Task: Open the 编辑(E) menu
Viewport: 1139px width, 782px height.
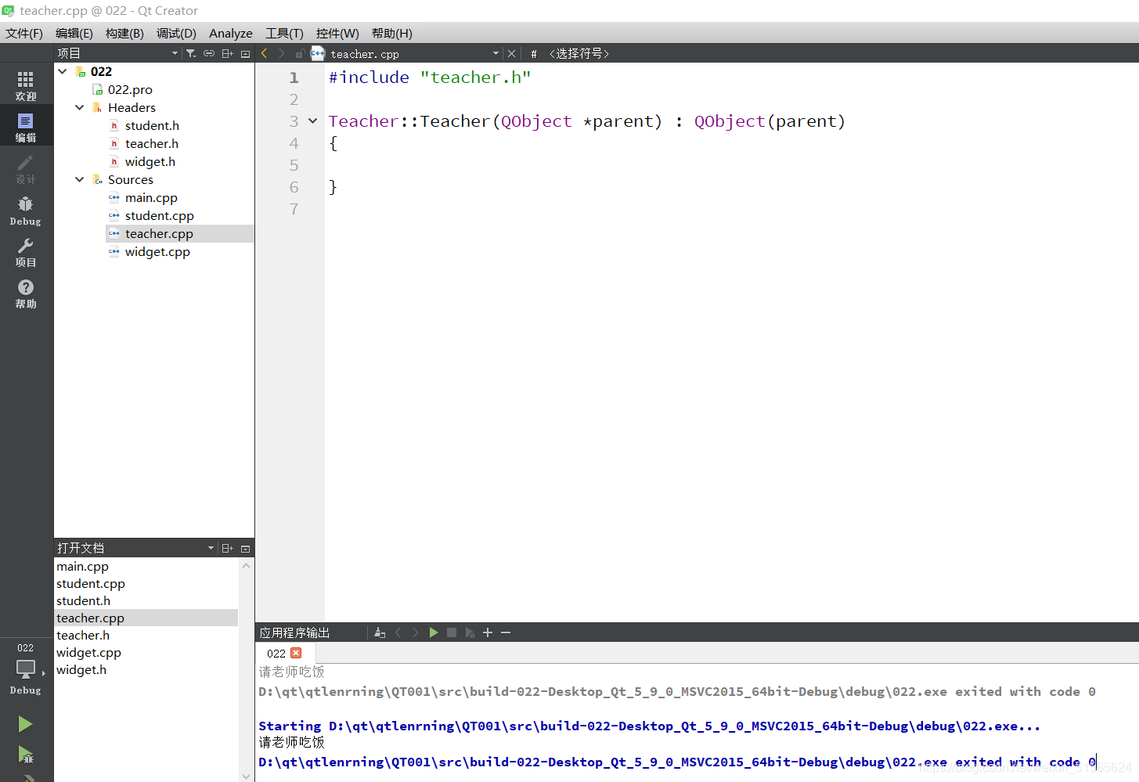Action: (x=74, y=33)
